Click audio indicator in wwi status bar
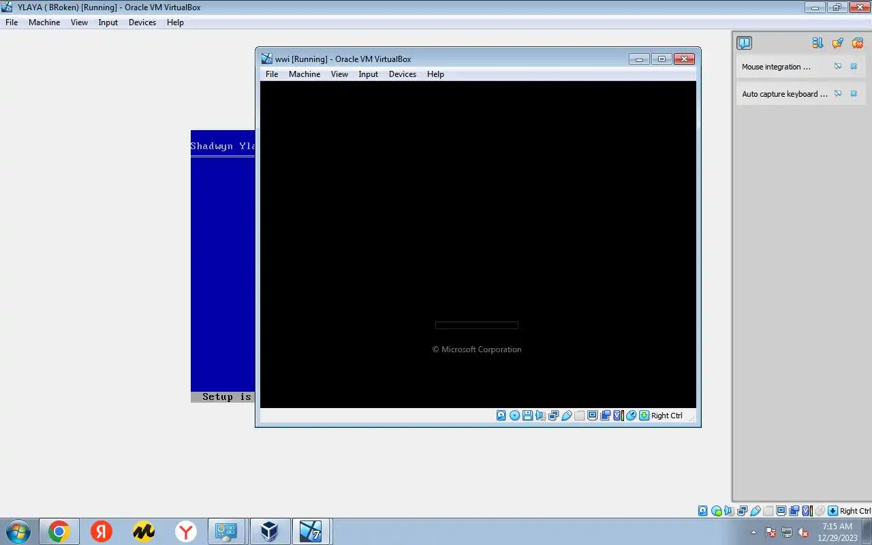 pyautogui.click(x=540, y=416)
